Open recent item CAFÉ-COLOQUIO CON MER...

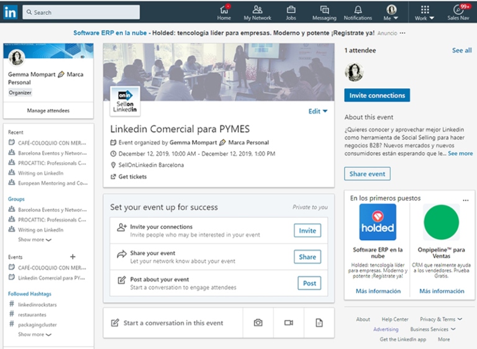(52, 143)
